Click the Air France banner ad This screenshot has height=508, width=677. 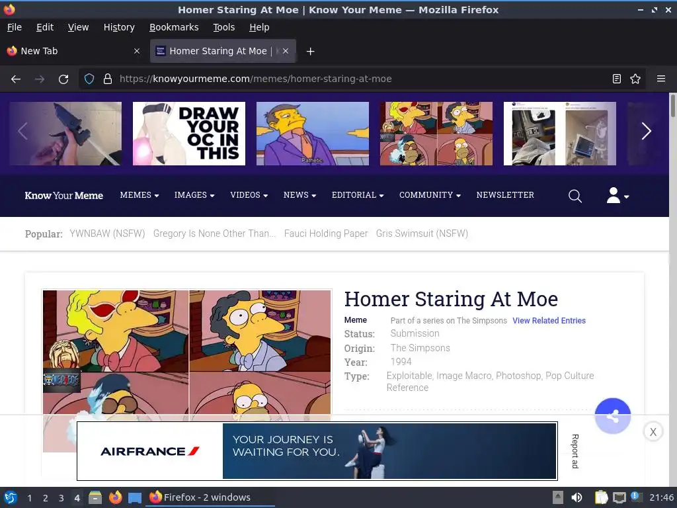317,451
